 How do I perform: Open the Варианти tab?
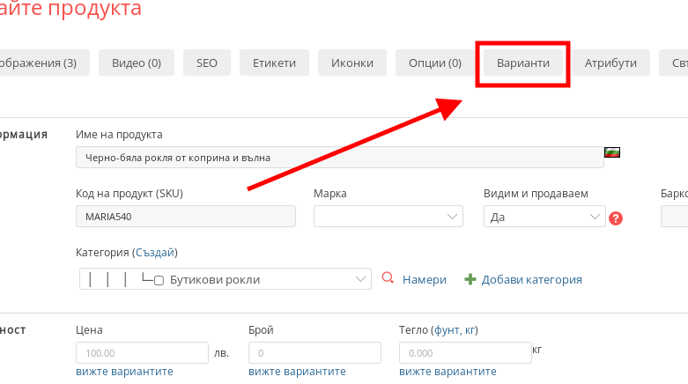pyautogui.click(x=523, y=63)
